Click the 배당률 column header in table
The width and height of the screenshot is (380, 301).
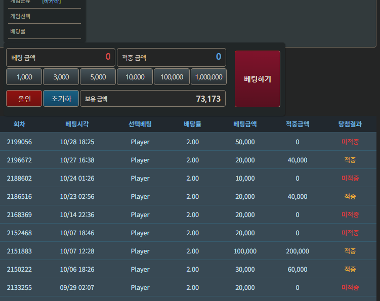click(192, 124)
